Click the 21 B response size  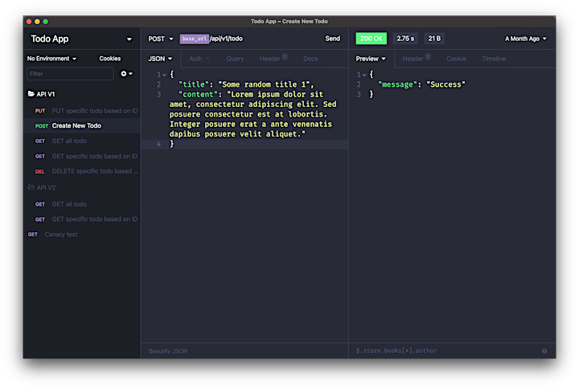tap(434, 39)
